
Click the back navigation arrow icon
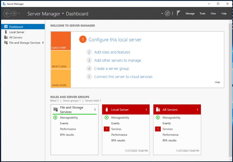(7, 13)
